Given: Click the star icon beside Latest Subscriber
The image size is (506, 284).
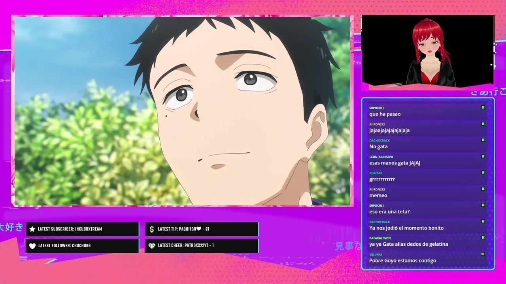Looking at the screenshot, I should pyautogui.click(x=32, y=229).
